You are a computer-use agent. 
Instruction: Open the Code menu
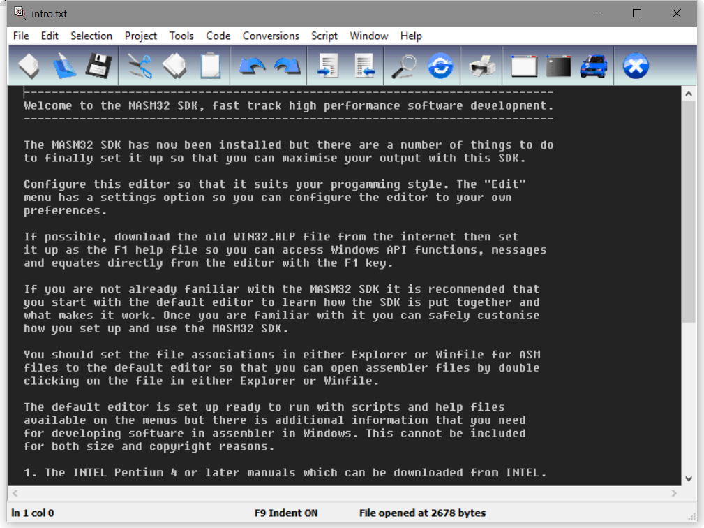(x=218, y=36)
